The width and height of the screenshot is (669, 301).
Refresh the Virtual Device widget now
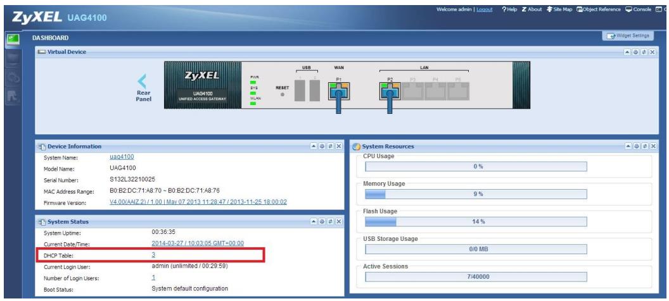(644, 52)
